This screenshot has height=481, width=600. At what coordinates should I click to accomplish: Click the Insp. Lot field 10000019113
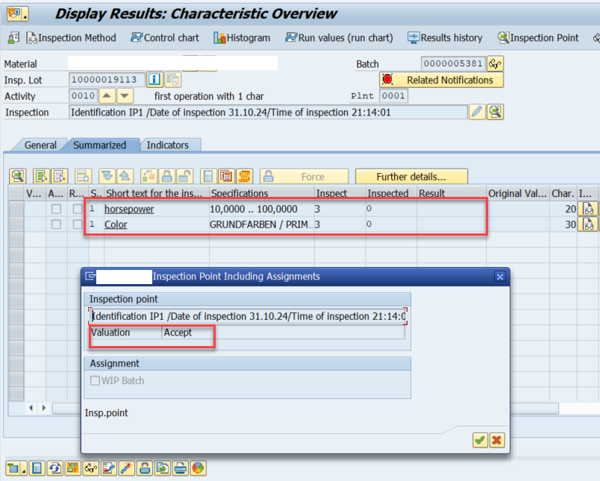(107, 80)
